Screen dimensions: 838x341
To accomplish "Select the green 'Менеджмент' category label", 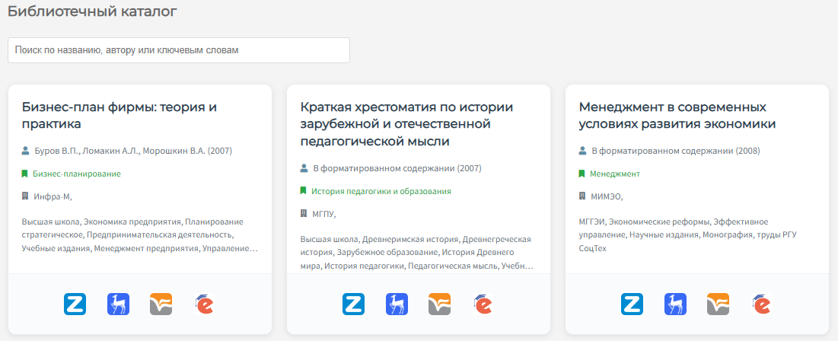I will (x=614, y=174).
